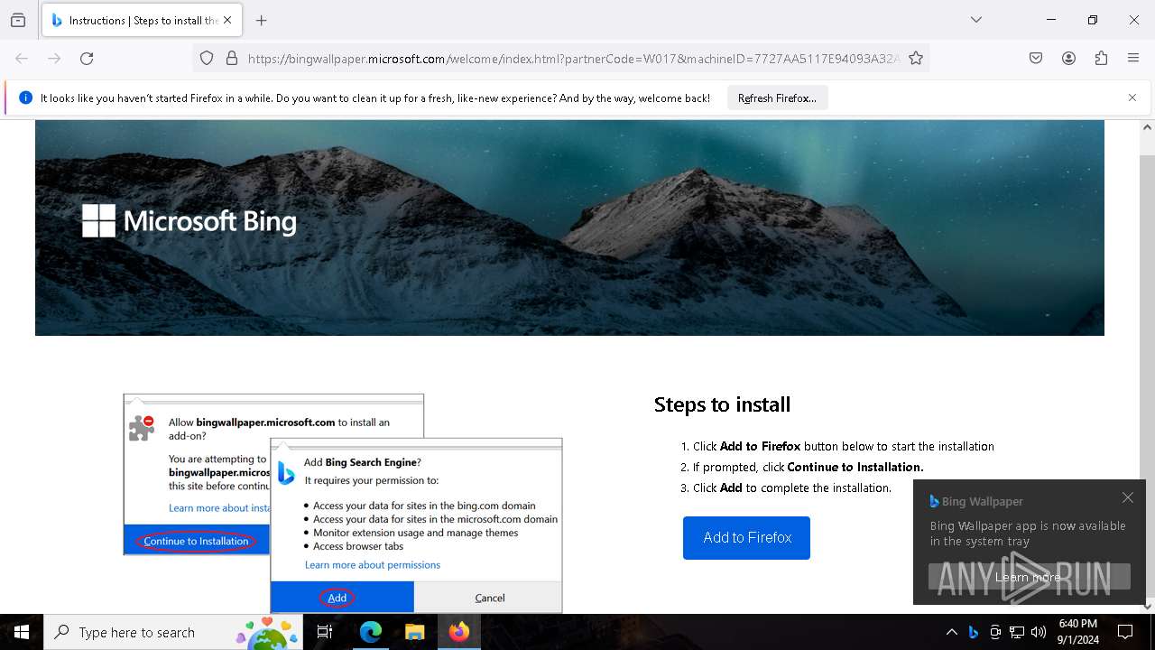Go back one page

[x=22, y=58]
